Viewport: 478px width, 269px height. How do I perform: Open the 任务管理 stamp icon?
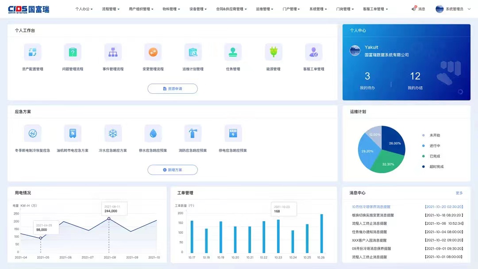pyautogui.click(x=233, y=52)
